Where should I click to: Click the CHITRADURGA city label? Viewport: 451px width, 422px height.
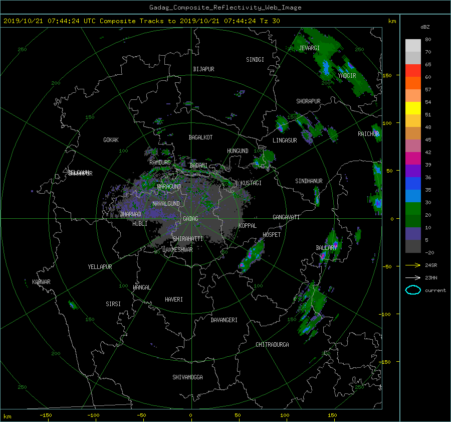point(272,345)
